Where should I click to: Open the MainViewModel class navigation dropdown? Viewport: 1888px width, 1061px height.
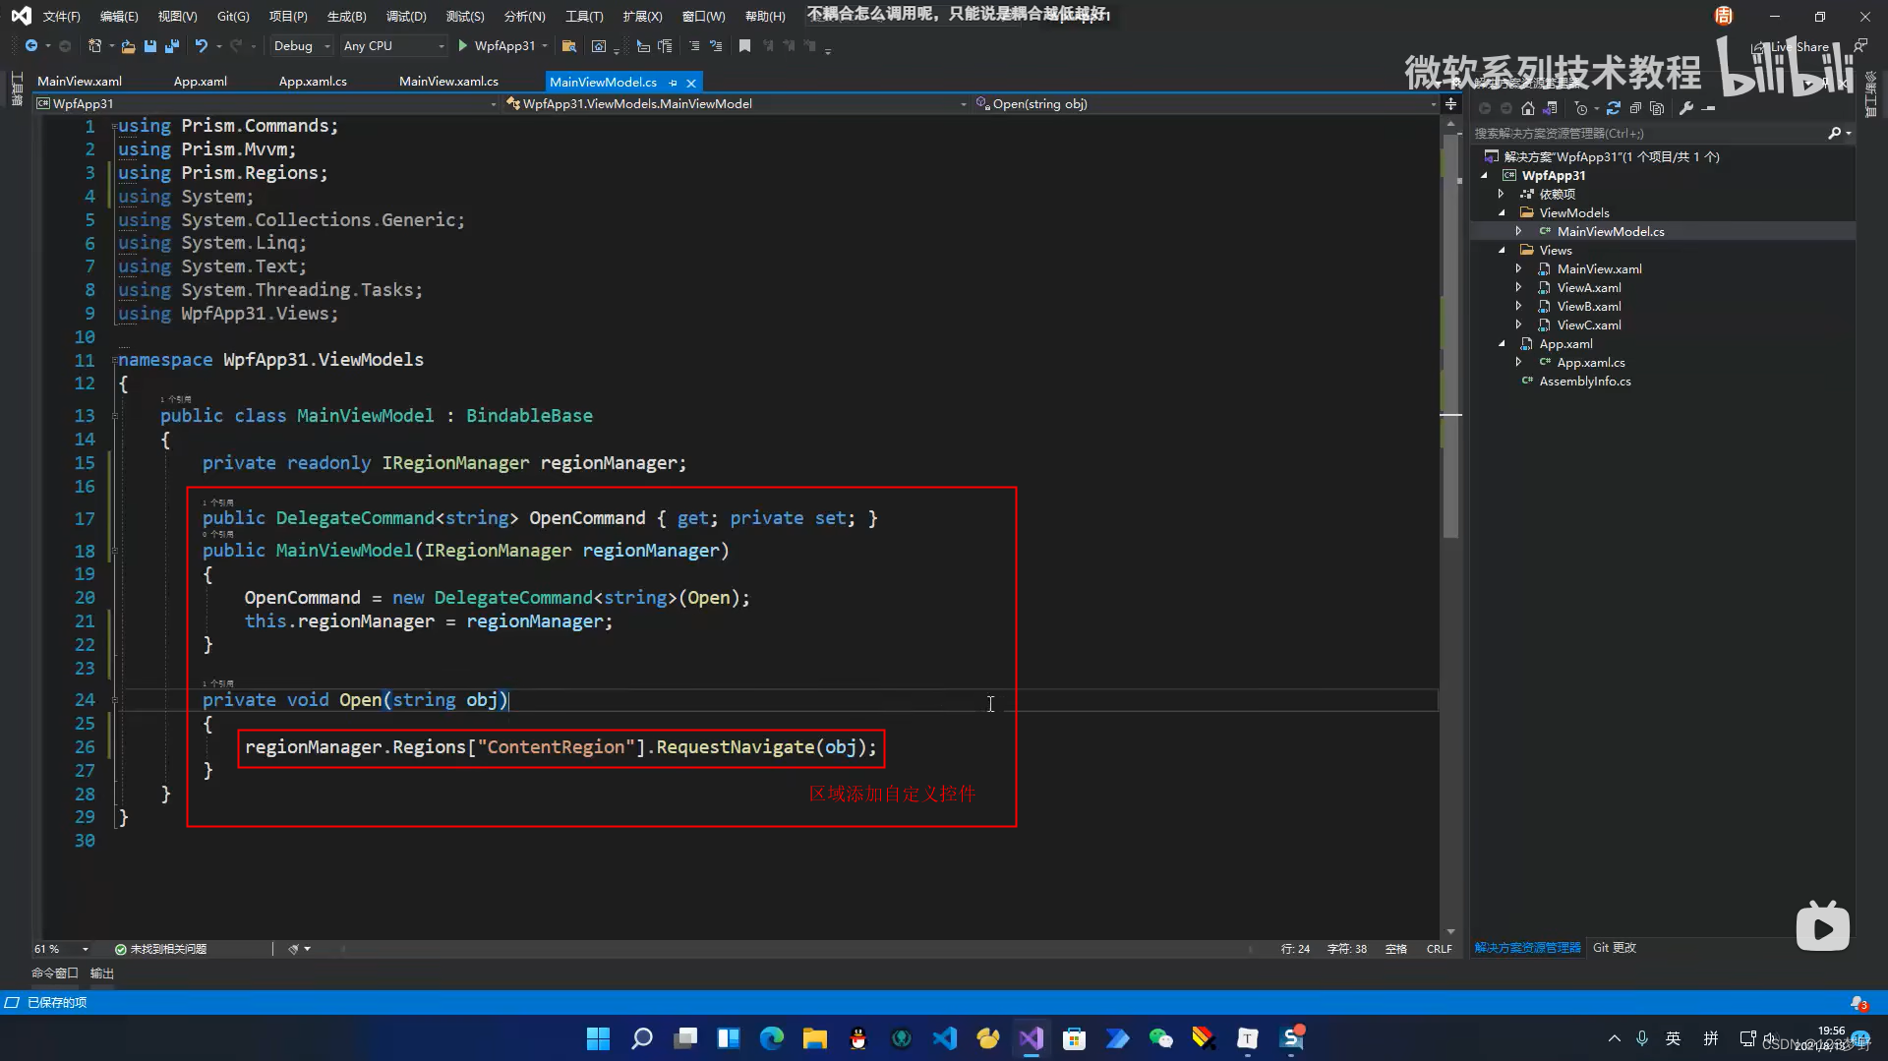pyautogui.click(x=736, y=103)
